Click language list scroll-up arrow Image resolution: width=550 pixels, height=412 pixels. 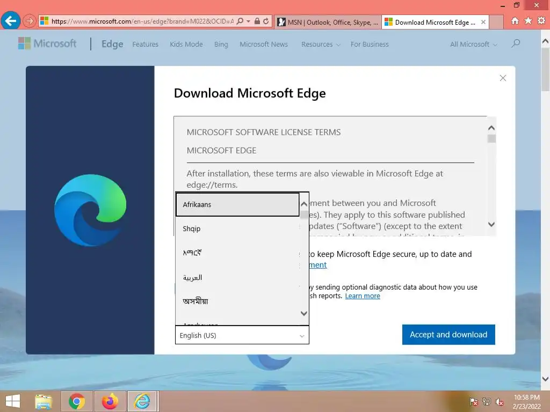point(304,204)
